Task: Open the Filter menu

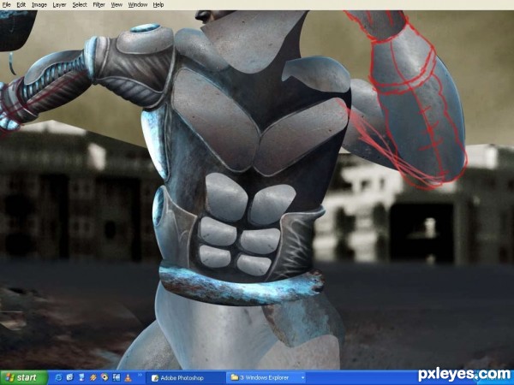Action: pos(99,5)
